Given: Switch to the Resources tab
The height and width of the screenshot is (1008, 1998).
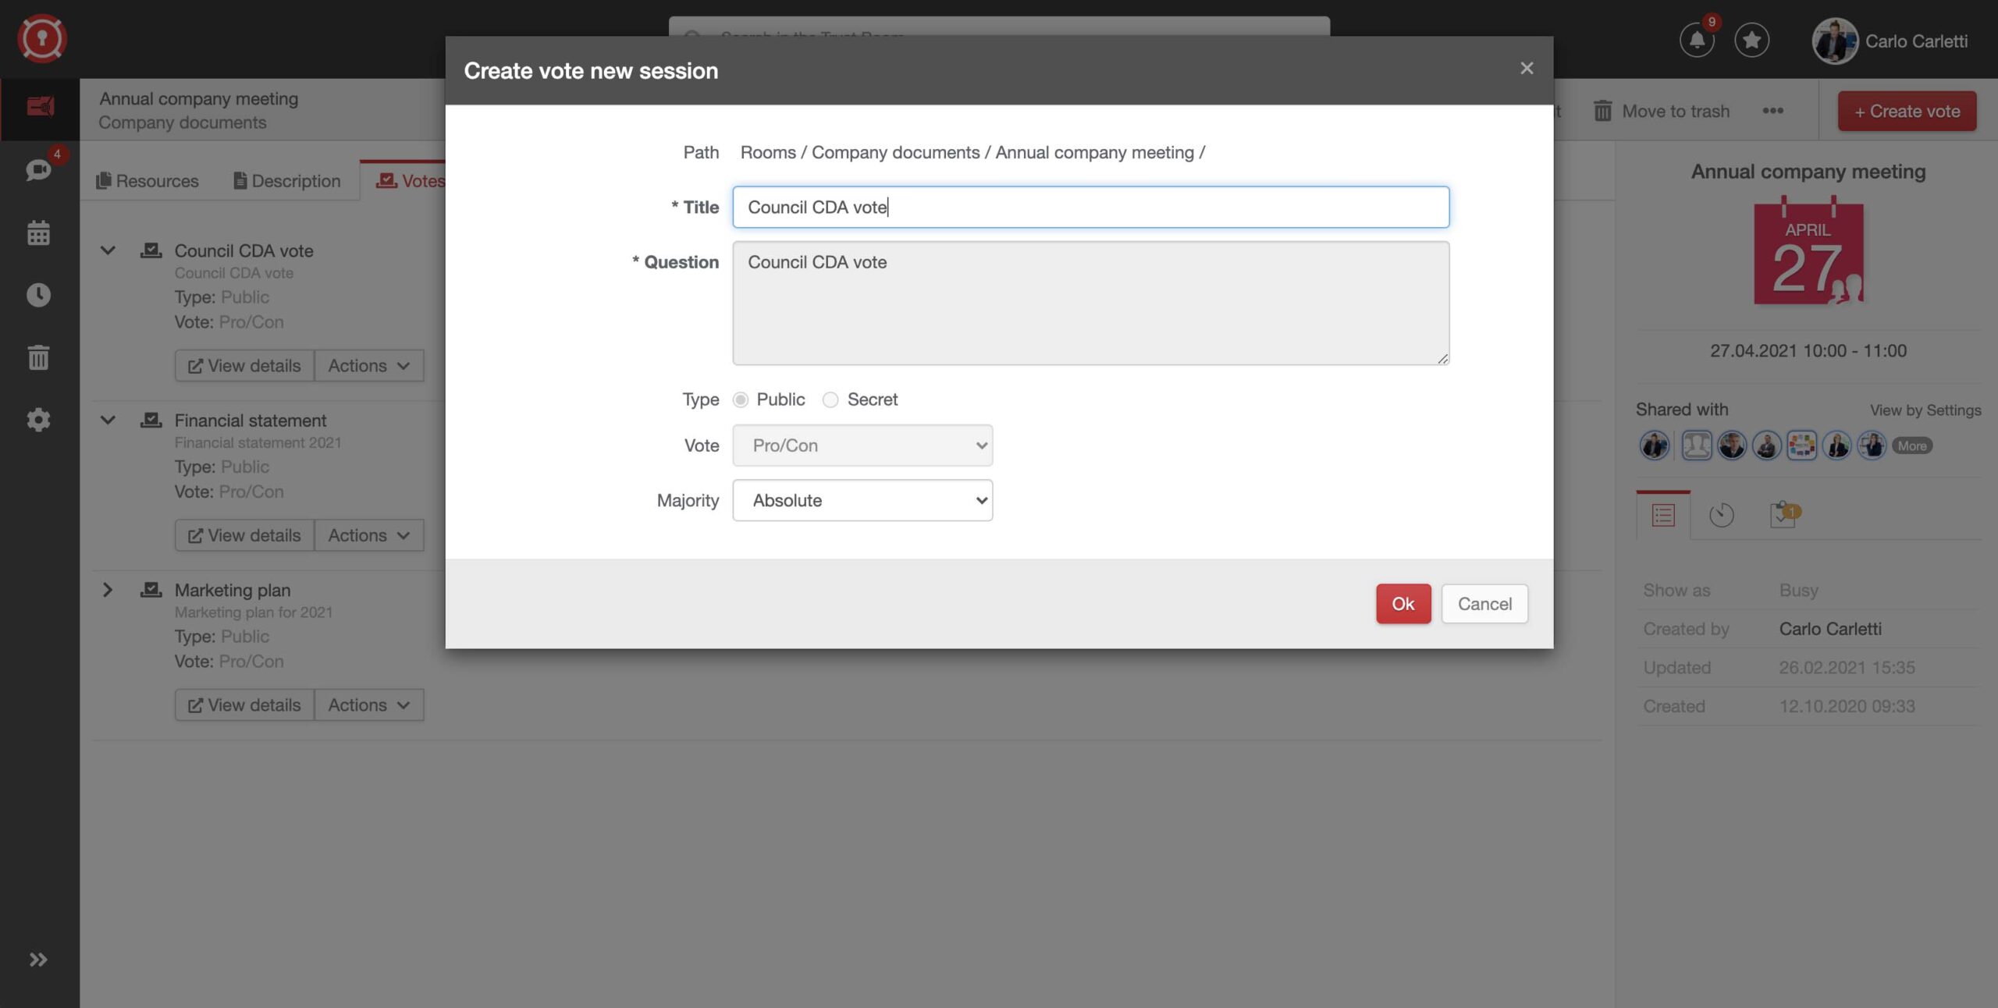Looking at the screenshot, I should tap(148, 180).
